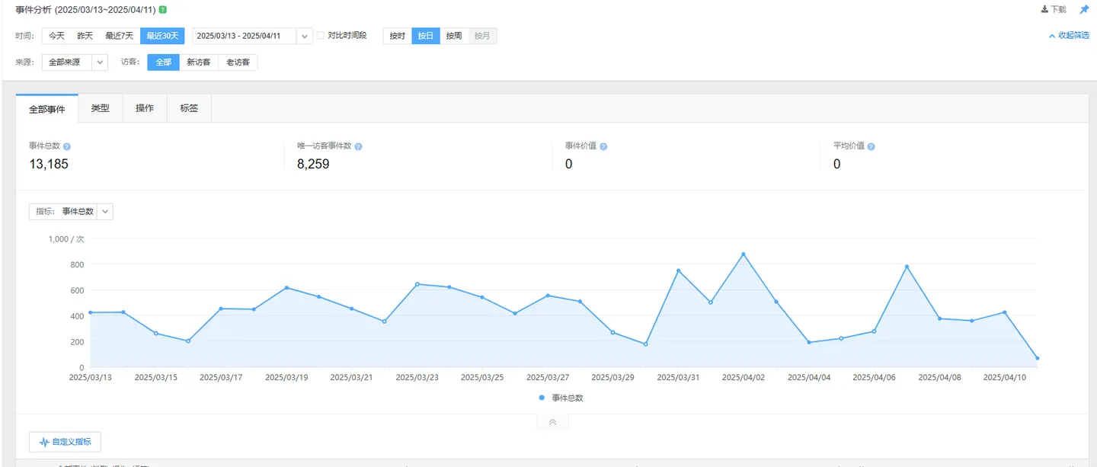Click the 2025/03/27 axis label
1097x467 pixels.
(548, 377)
